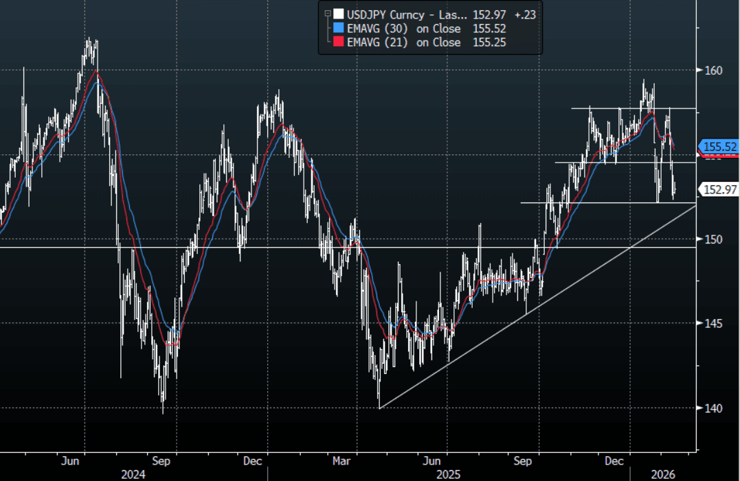Click the red EMAVG (21) color swatch
The image size is (740, 481).
point(337,43)
